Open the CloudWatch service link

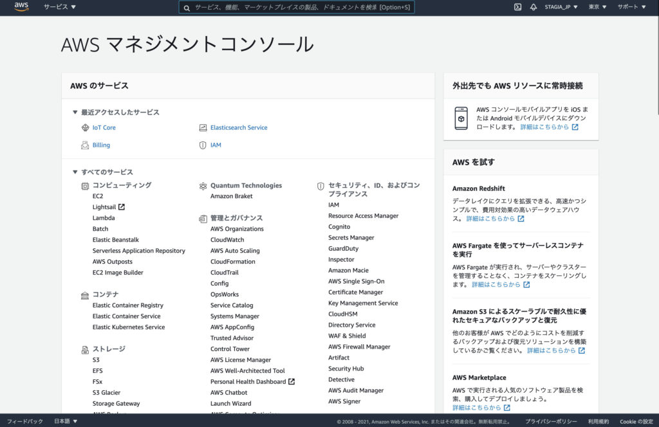click(x=227, y=240)
